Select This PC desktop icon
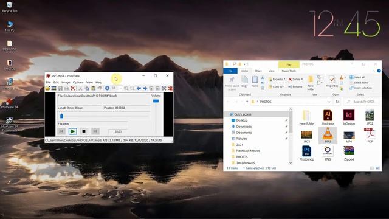Image resolution: width=389 pixels, height=219 pixels. tap(10, 26)
